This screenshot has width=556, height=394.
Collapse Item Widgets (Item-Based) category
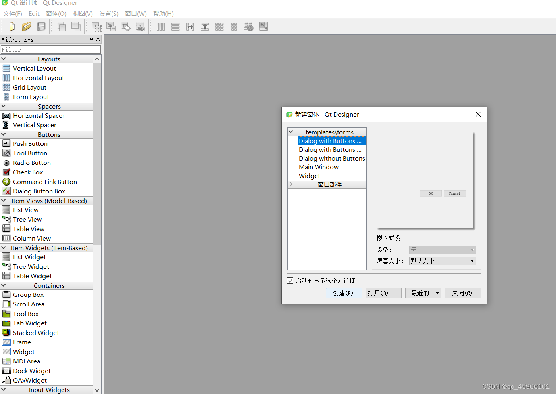[4, 248]
